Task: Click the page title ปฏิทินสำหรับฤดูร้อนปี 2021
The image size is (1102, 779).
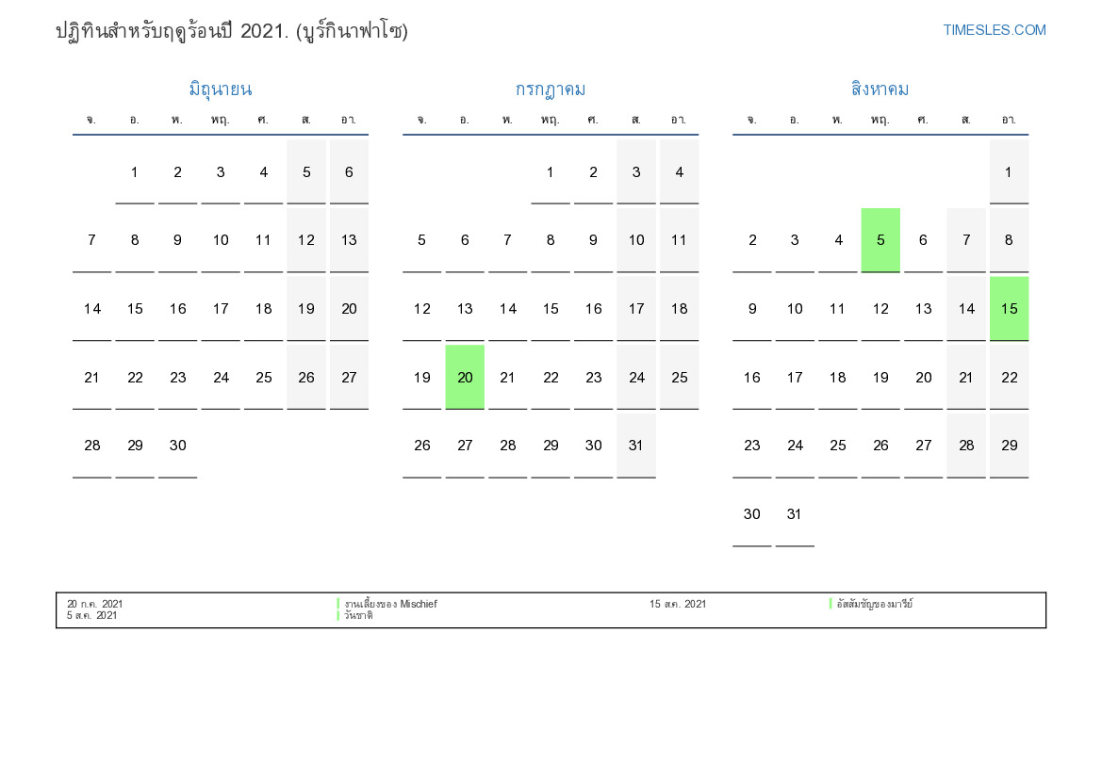Action: coord(231,31)
